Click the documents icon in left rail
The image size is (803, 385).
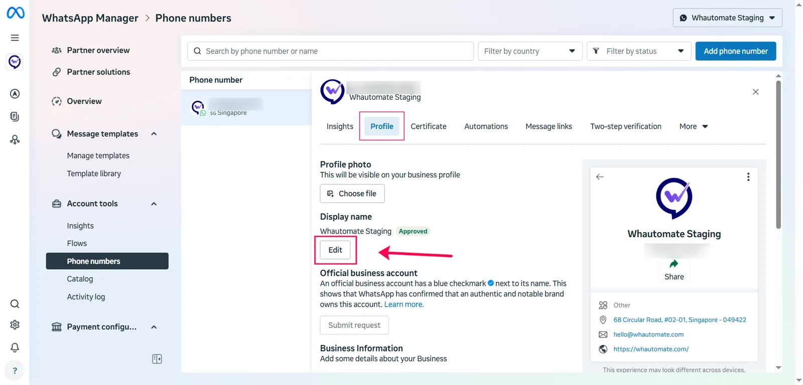point(15,116)
